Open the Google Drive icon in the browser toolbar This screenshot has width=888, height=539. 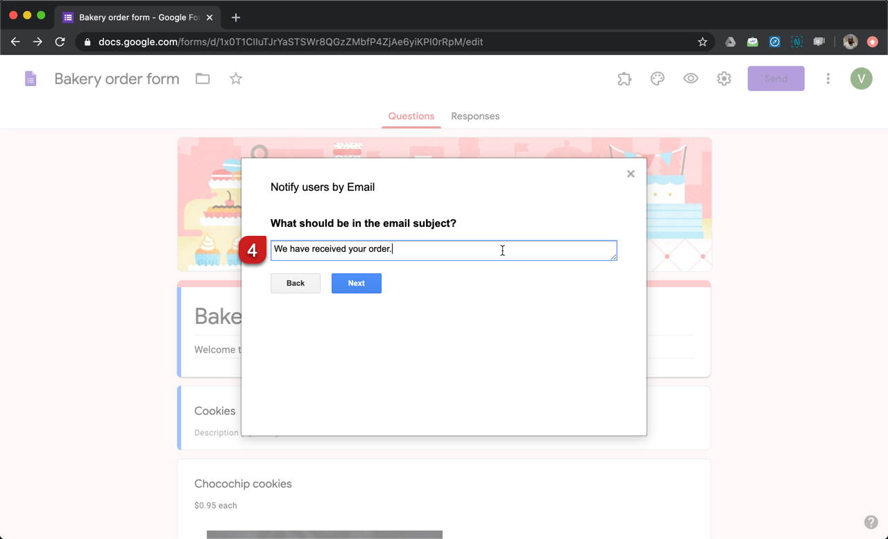[730, 42]
